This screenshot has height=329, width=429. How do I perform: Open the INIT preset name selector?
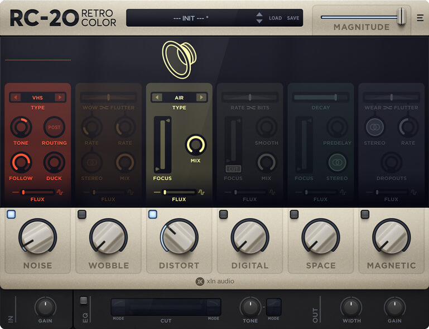pos(191,18)
